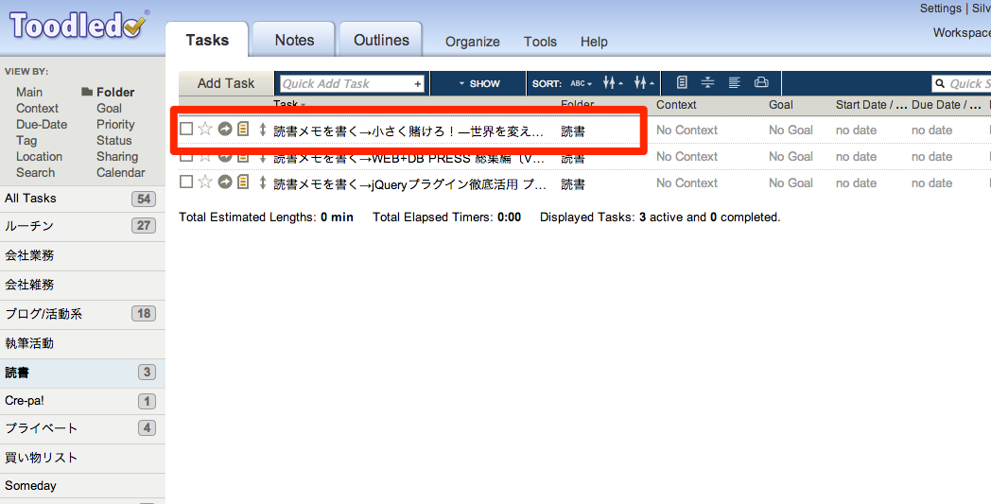Click the details view icon in toolbar

(x=683, y=83)
